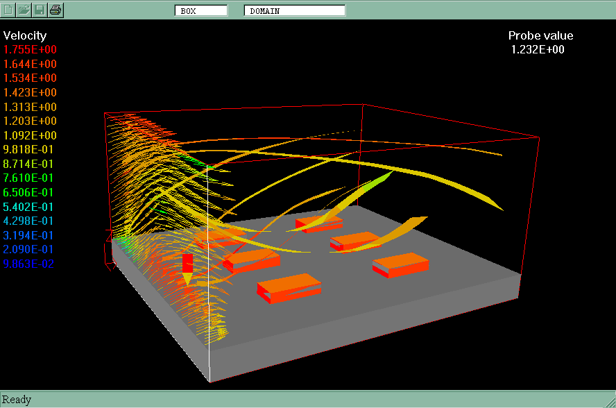Click the DOMAIN text field
Image resolution: width=616 pixels, height=408 pixels.
coord(294,10)
